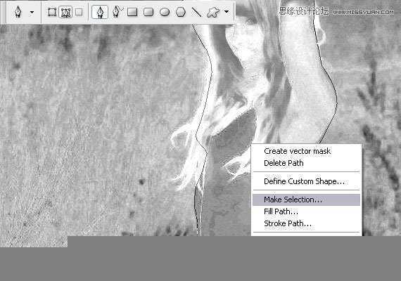Select the Shape layers mode icon
This screenshot has width=401, height=281.
point(52,12)
